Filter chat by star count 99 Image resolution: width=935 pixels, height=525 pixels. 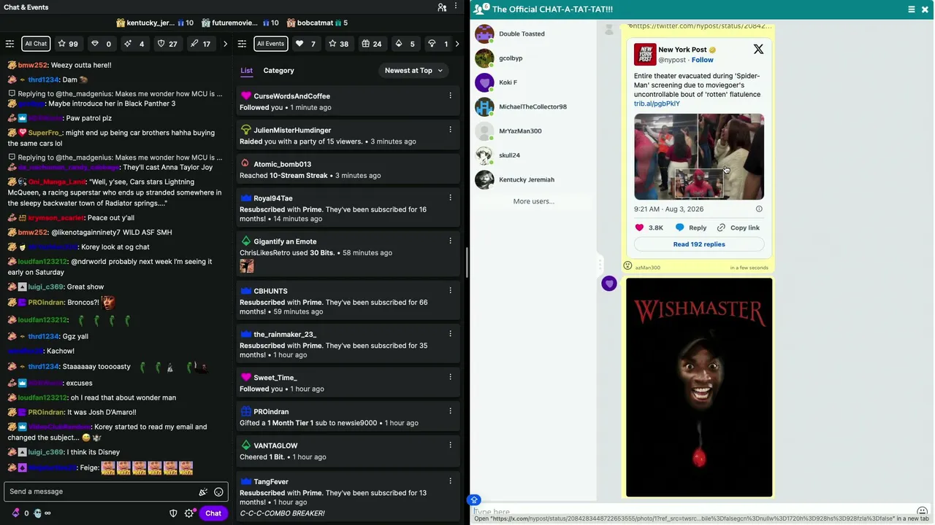pos(68,44)
